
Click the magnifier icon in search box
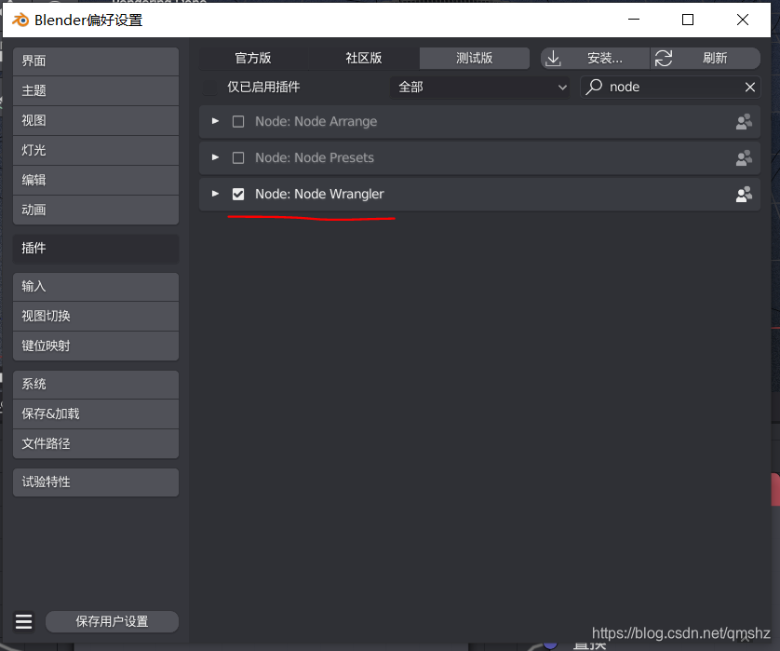pos(594,87)
